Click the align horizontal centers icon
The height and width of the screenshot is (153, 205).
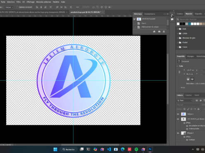[41, 7]
